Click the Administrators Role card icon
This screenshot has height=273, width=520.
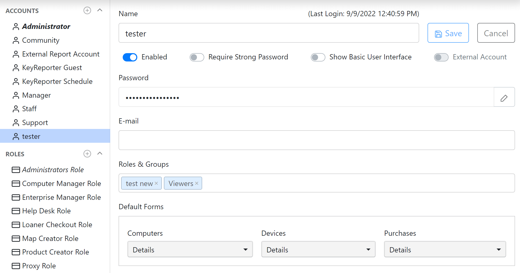[x=16, y=170]
